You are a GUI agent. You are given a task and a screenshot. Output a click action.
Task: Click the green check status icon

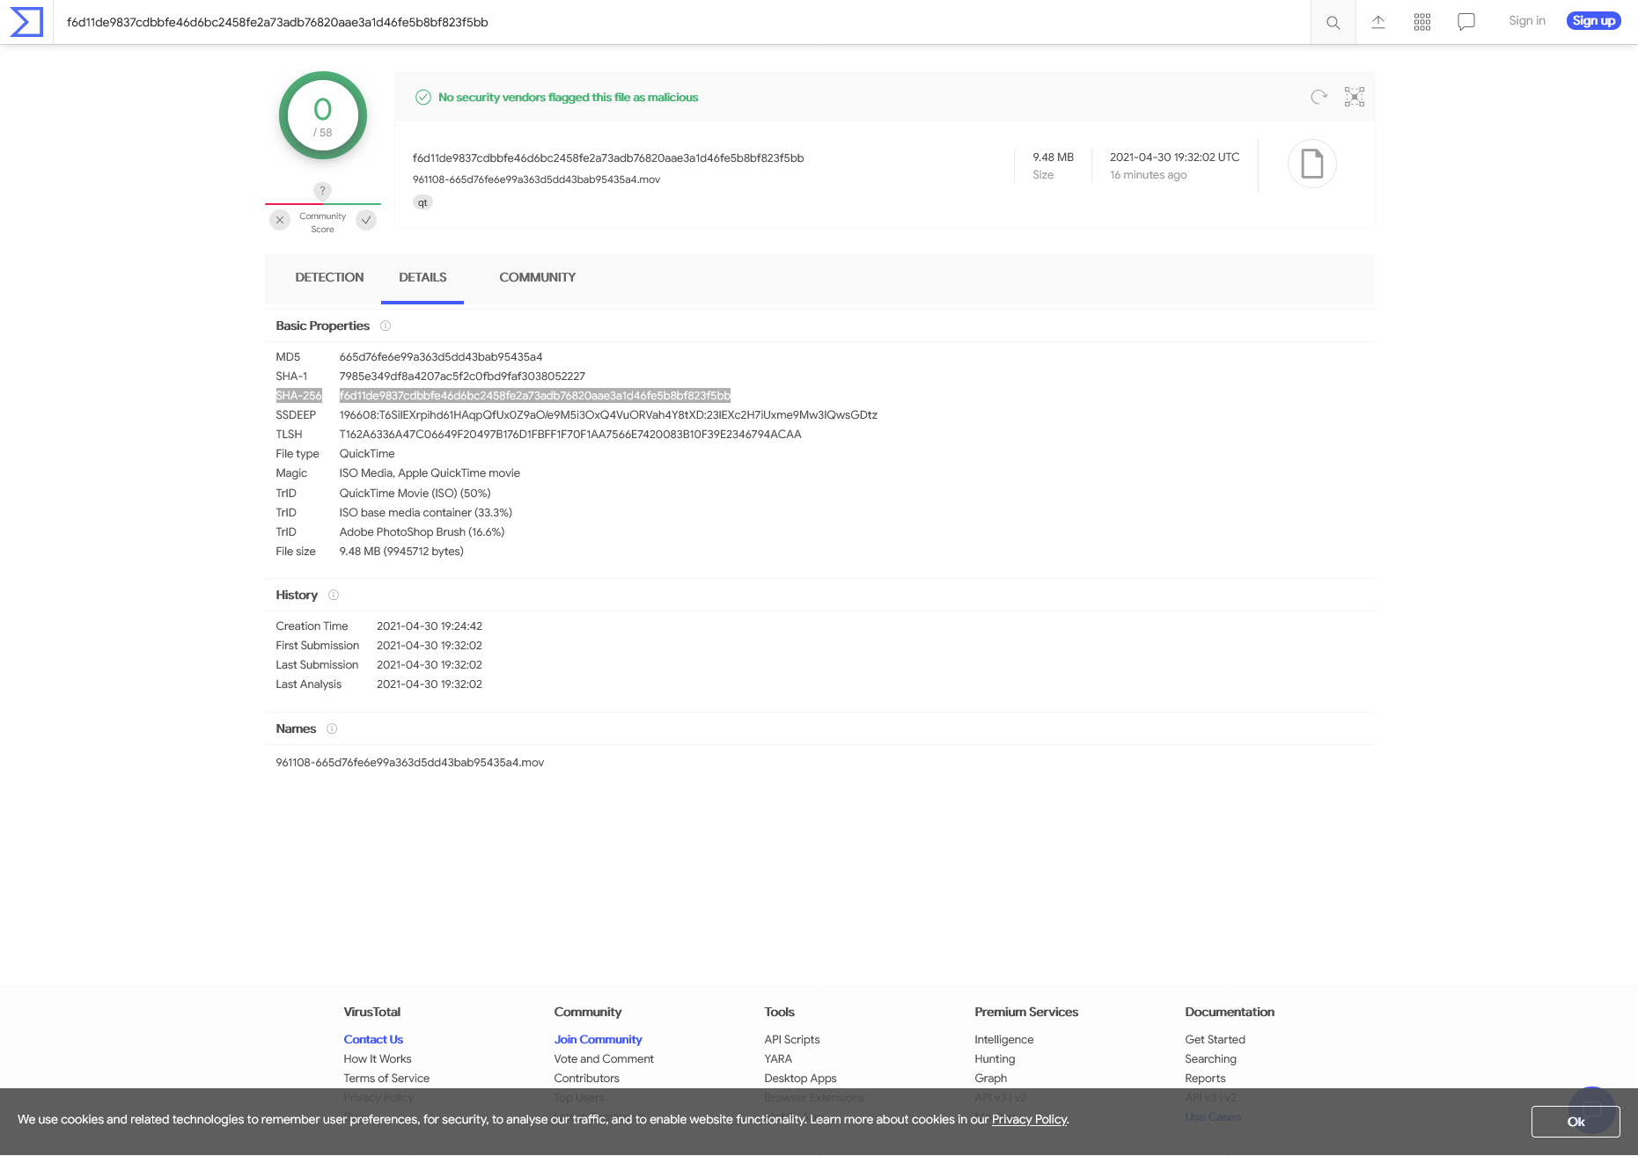423,97
